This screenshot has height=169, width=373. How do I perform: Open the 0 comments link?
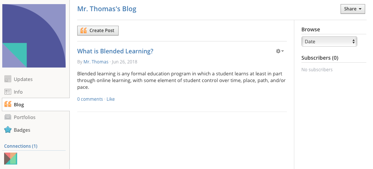pyautogui.click(x=90, y=99)
